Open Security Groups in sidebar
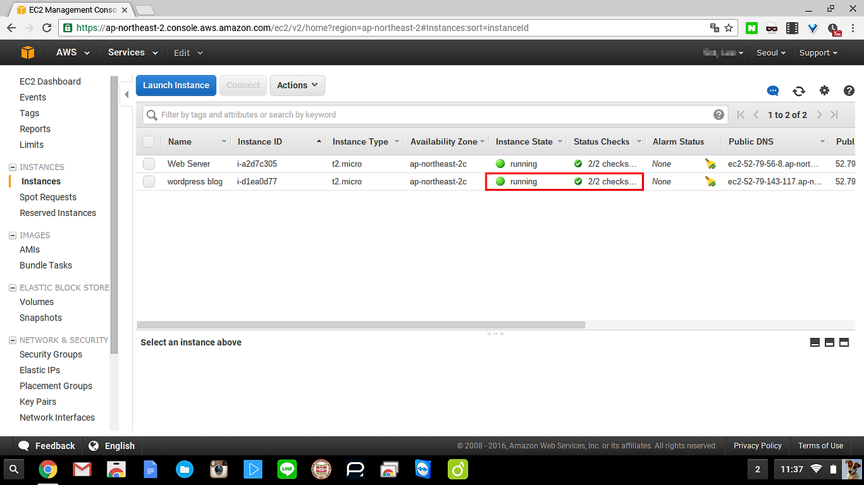 pos(51,355)
